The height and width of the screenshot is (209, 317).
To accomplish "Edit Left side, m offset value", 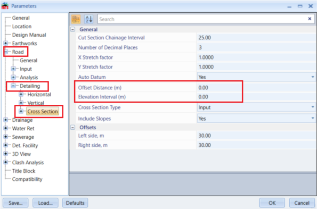I will pyautogui.click(x=256, y=136).
